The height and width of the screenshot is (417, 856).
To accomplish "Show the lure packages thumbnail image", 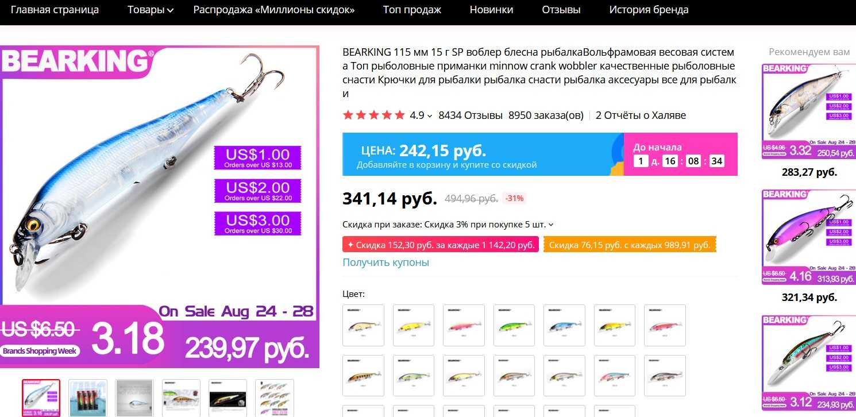I will click(87, 398).
